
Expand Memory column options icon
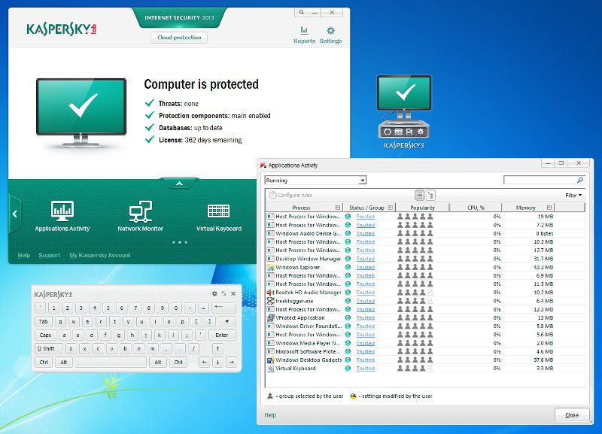pos(549,208)
